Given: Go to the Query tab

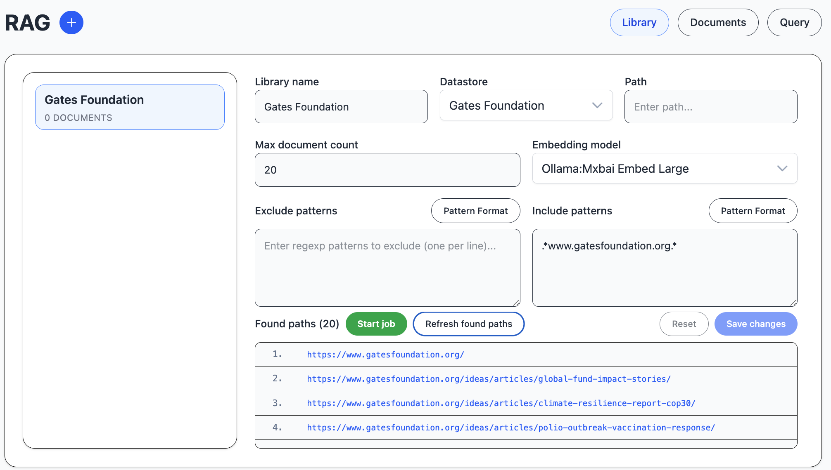Looking at the screenshot, I should (794, 23).
